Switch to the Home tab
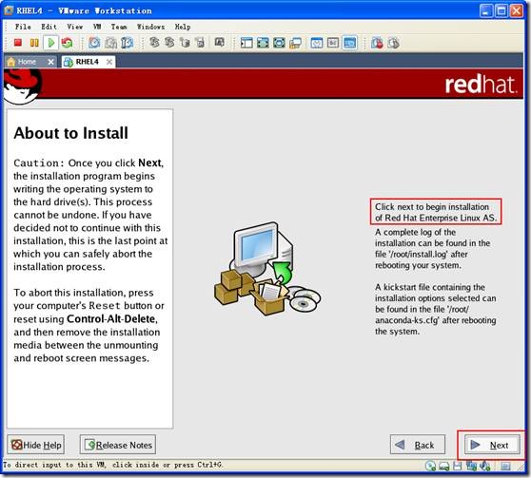The image size is (531, 478). pyautogui.click(x=29, y=62)
